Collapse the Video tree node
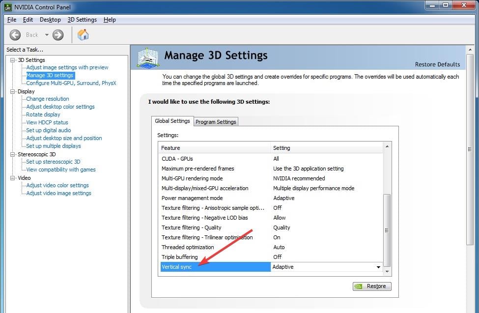 [13, 178]
